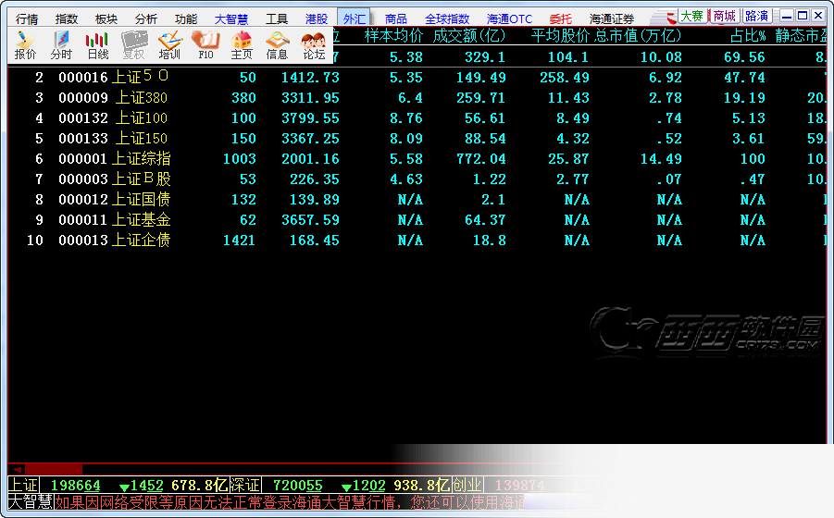The image size is (834, 518).
Task: Open 海通OTC menu item
Action: (x=509, y=19)
